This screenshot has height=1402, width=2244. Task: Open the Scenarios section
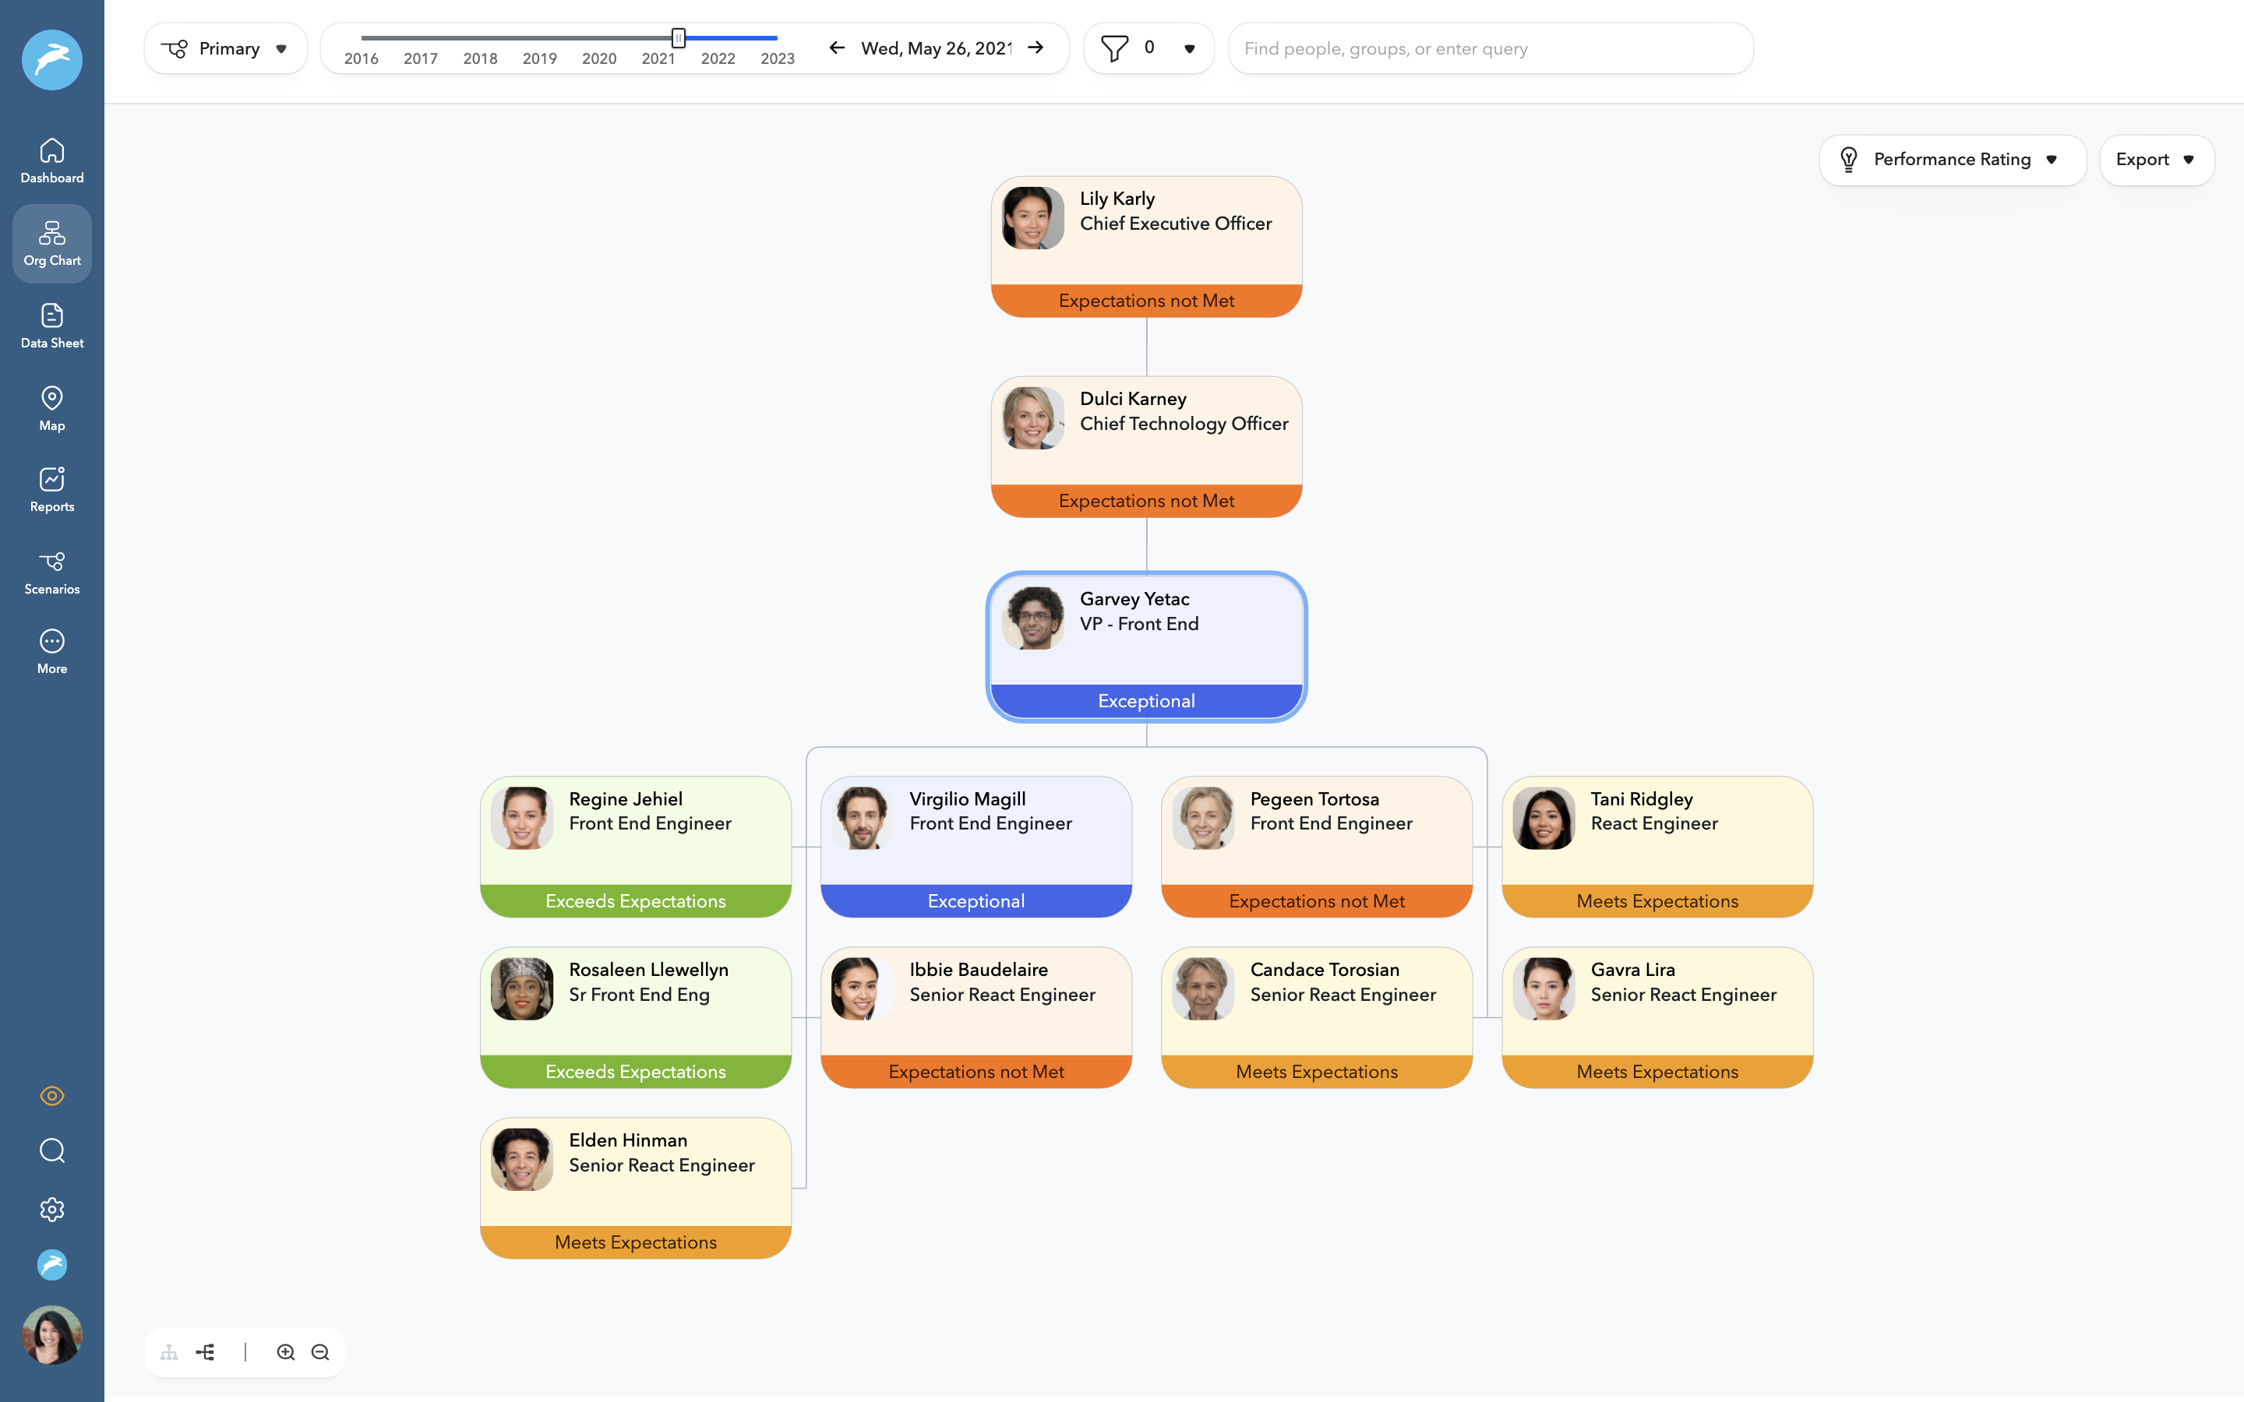(x=52, y=571)
